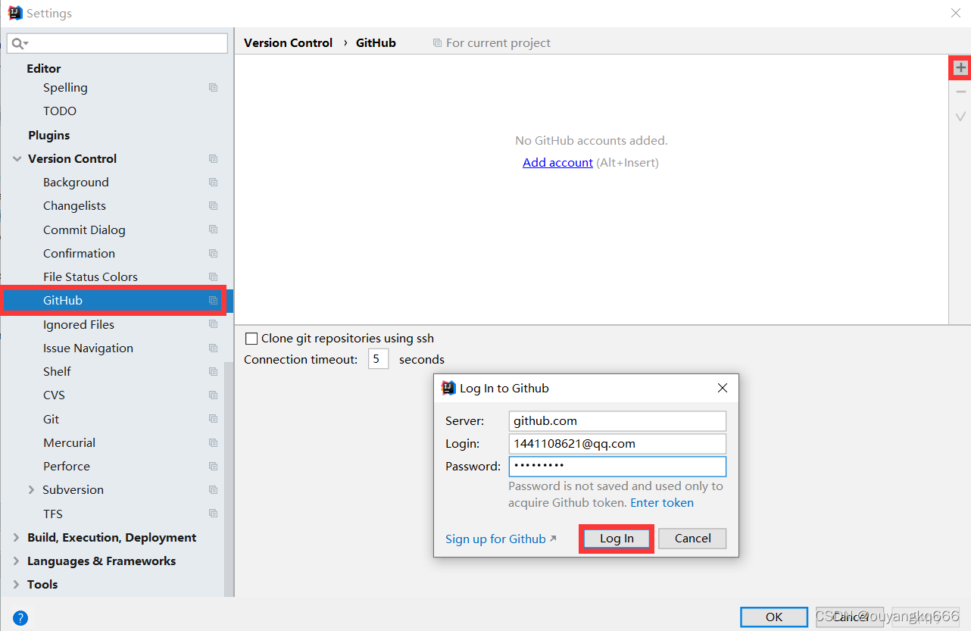The width and height of the screenshot is (971, 631).
Task: Click project-level icon beside Perforce
Action: pyautogui.click(x=214, y=467)
